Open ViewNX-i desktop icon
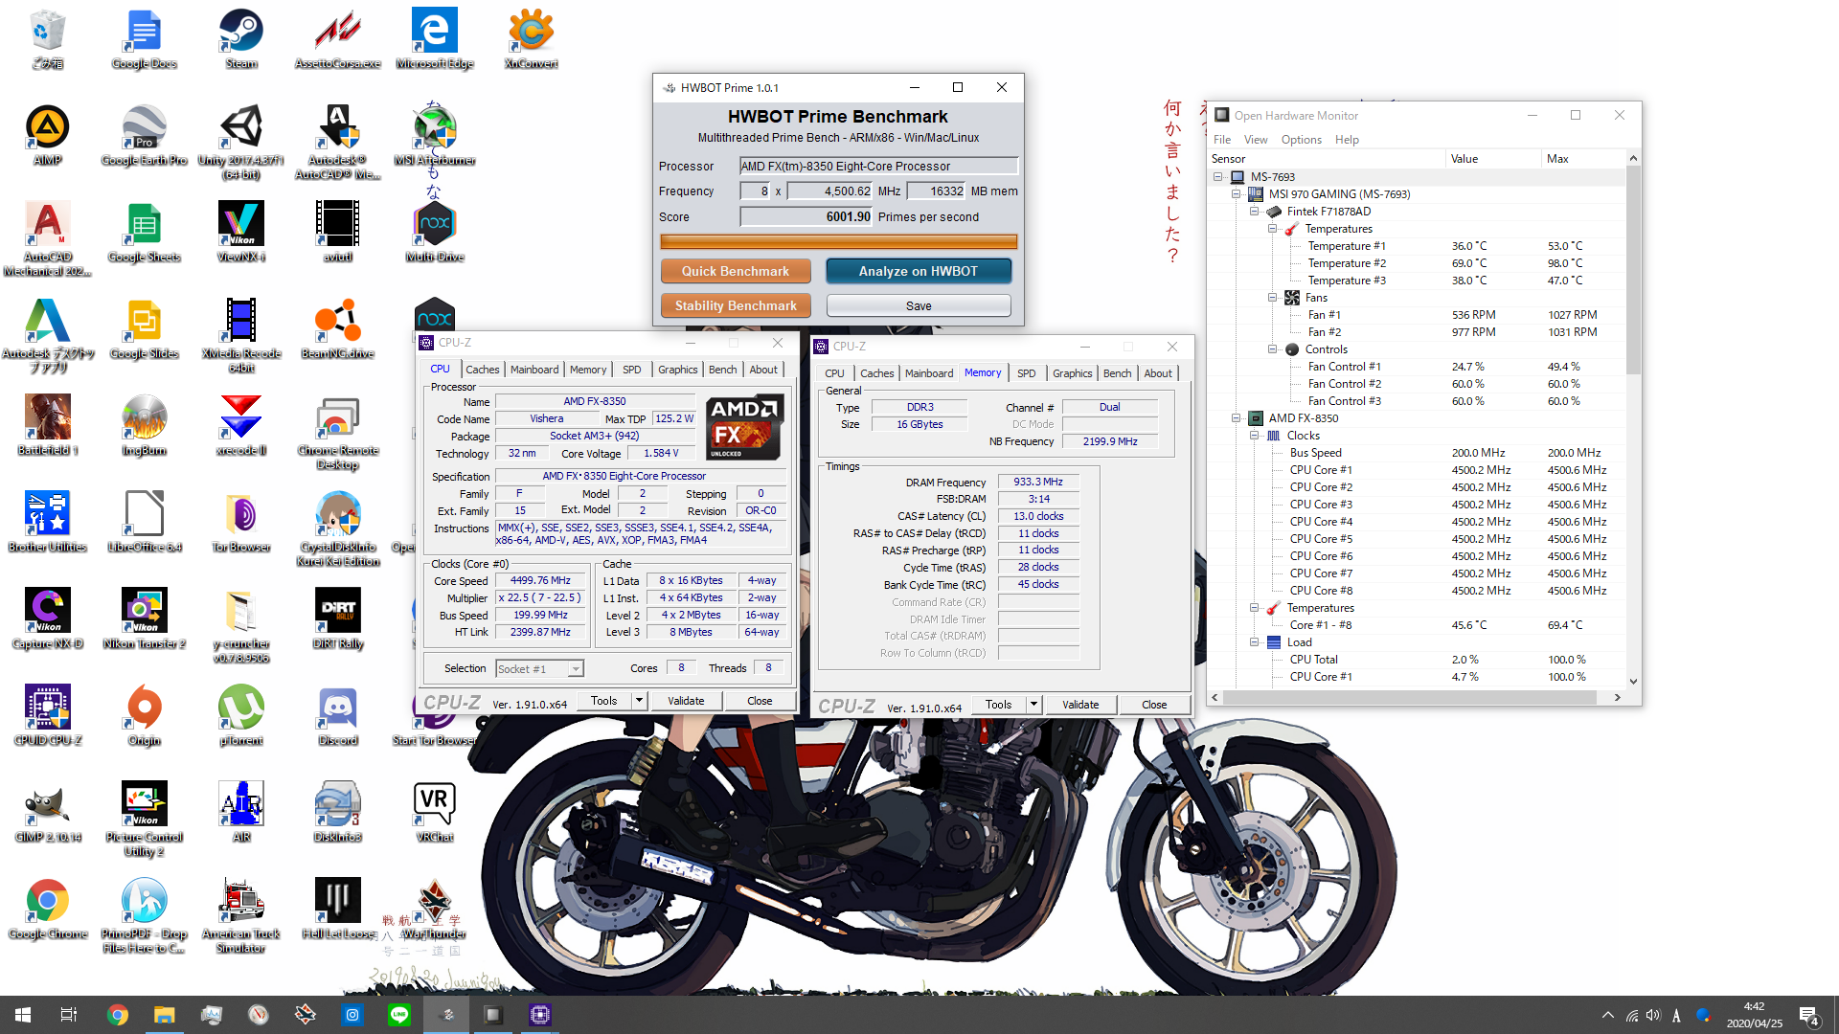The width and height of the screenshot is (1839, 1034). click(241, 232)
